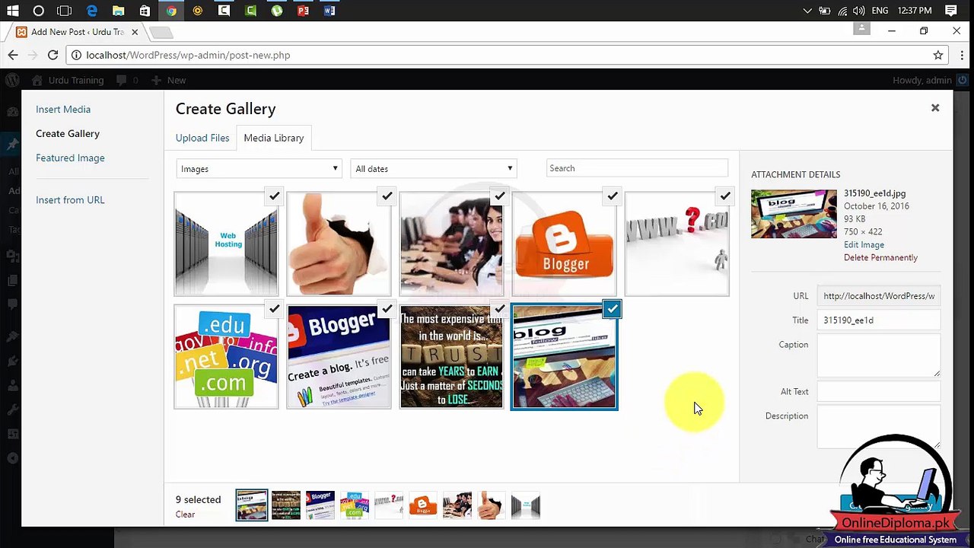Click the Alt Text field
This screenshot has width=974, height=548.
point(879,392)
